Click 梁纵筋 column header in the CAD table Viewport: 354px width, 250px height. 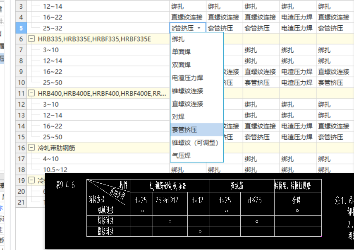[237, 186]
